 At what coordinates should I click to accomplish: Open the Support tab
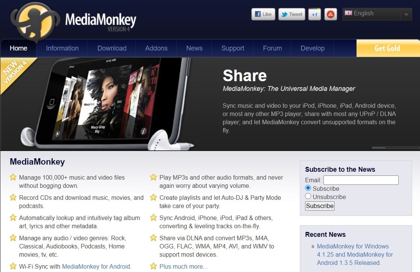pos(232,48)
